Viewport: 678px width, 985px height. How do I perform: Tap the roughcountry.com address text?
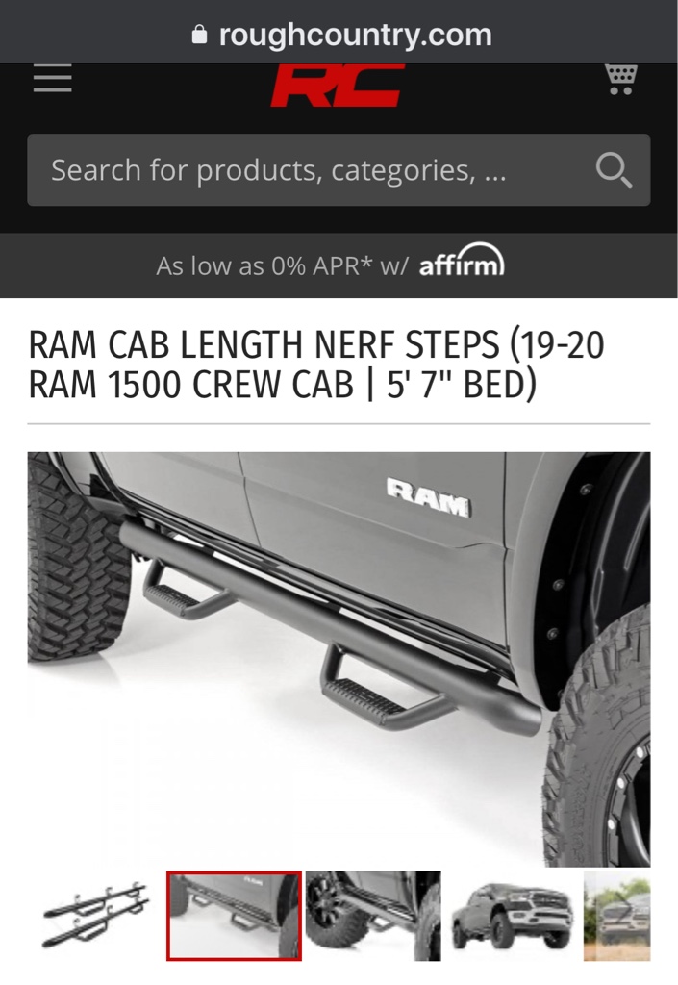[355, 35]
